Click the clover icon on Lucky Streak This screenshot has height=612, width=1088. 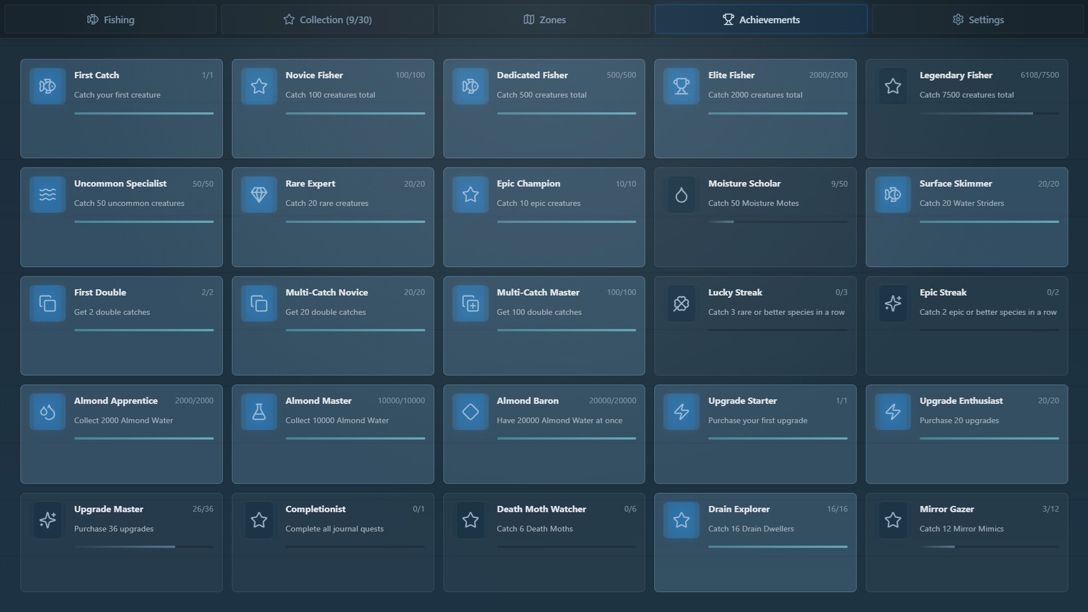coord(681,303)
